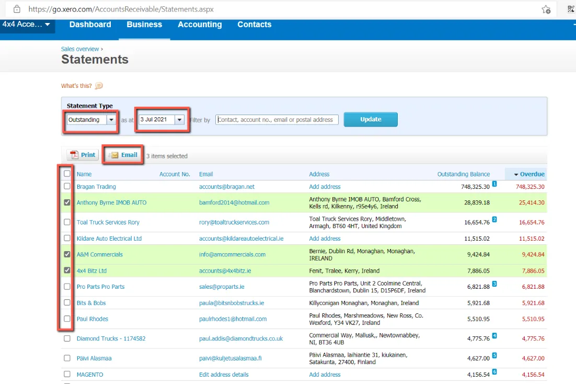The image size is (576, 384).
Task: Check the Pro Parts Pro Parts checkbox
Action: pos(67,287)
